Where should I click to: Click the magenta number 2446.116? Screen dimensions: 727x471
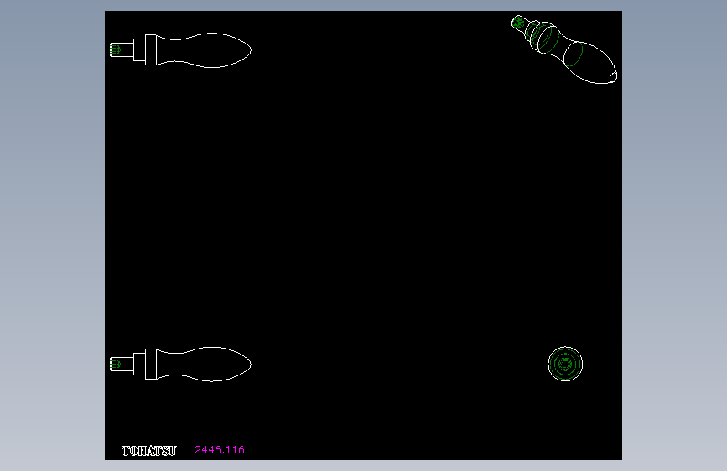coord(220,450)
